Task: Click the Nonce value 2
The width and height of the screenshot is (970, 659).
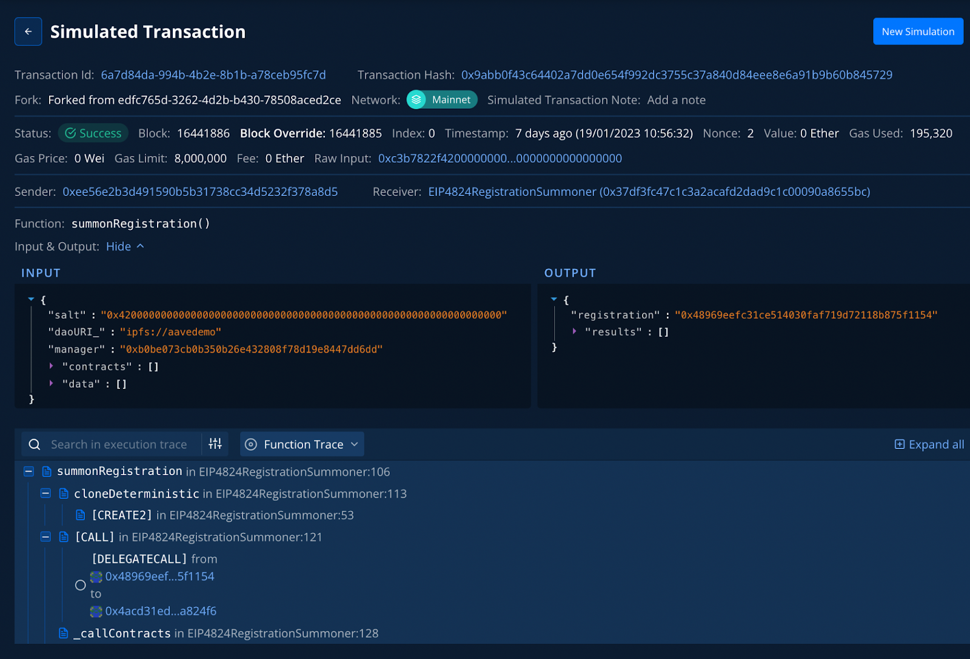Action: click(751, 133)
